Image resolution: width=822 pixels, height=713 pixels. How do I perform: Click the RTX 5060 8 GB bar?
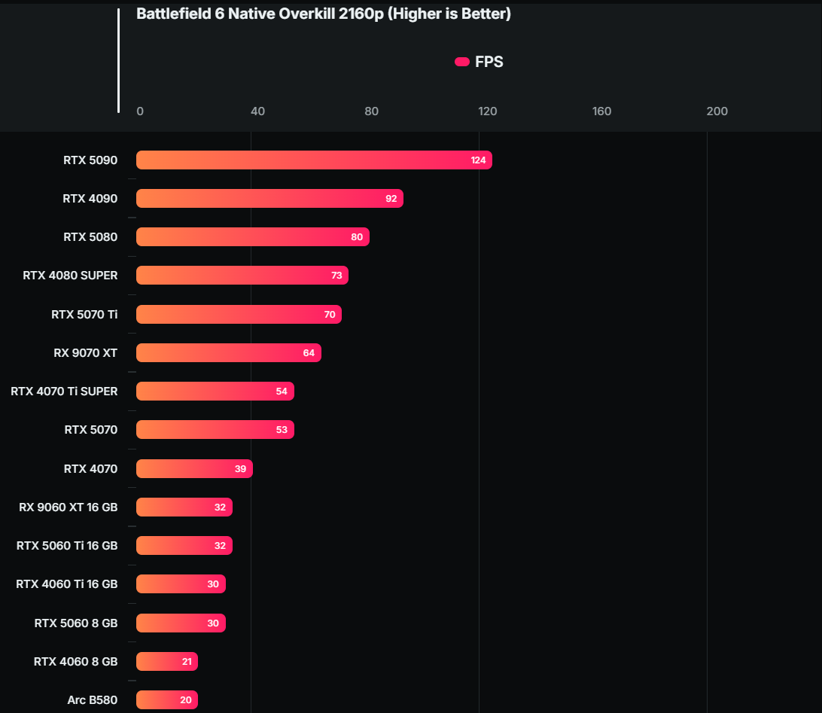tap(181, 623)
